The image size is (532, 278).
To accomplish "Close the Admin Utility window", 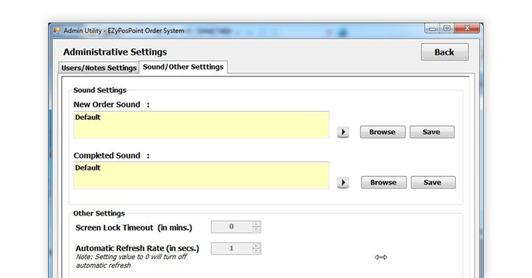I will click(467, 29).
